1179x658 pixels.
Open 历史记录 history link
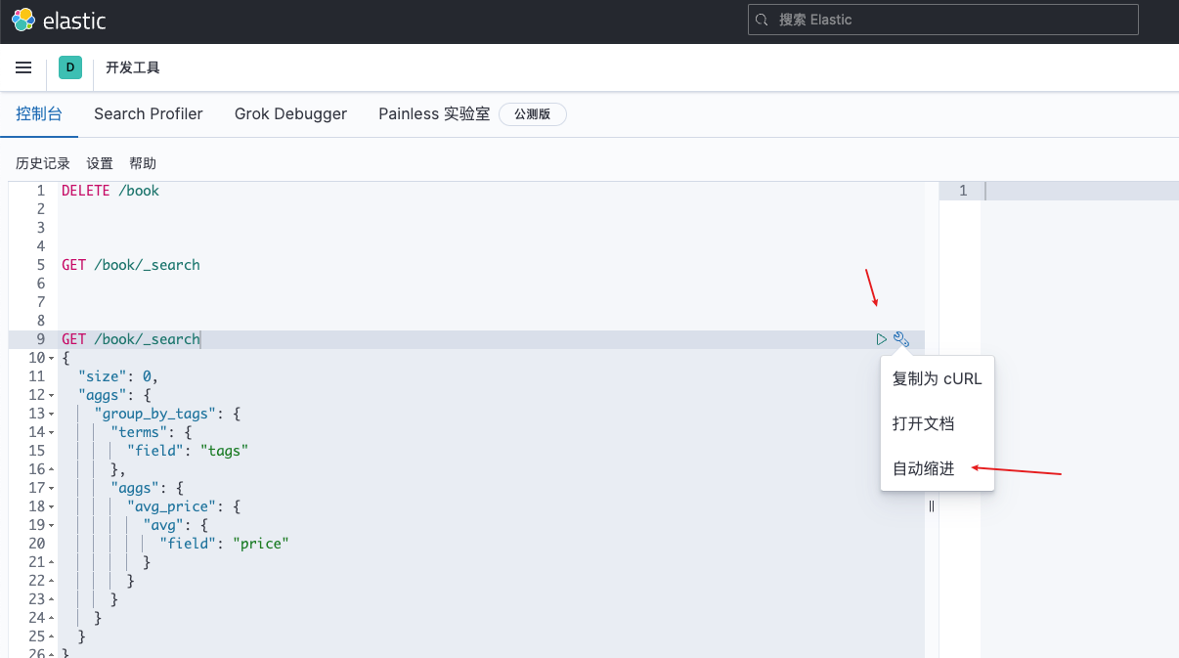click(x=43, y=163)
